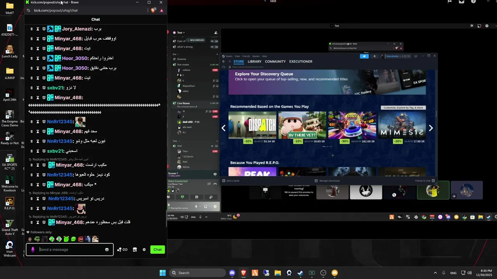The image size is (497, 279).
Task: Open Steam from taskbar
Action: coord(300,273)
